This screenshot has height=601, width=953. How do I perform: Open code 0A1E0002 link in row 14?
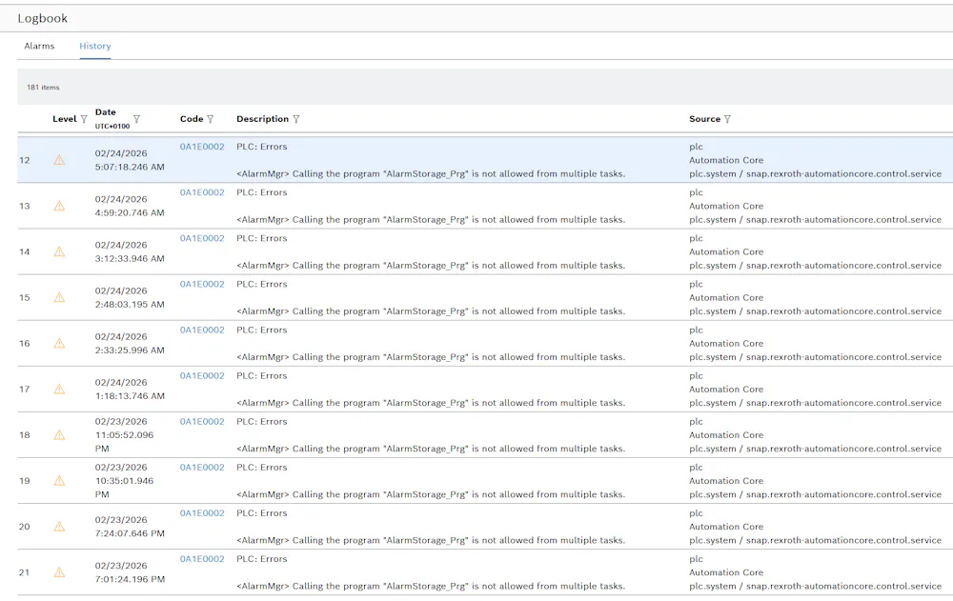(x=202, y=238)
